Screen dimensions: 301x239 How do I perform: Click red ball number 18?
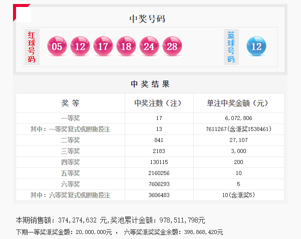[126, 46]
